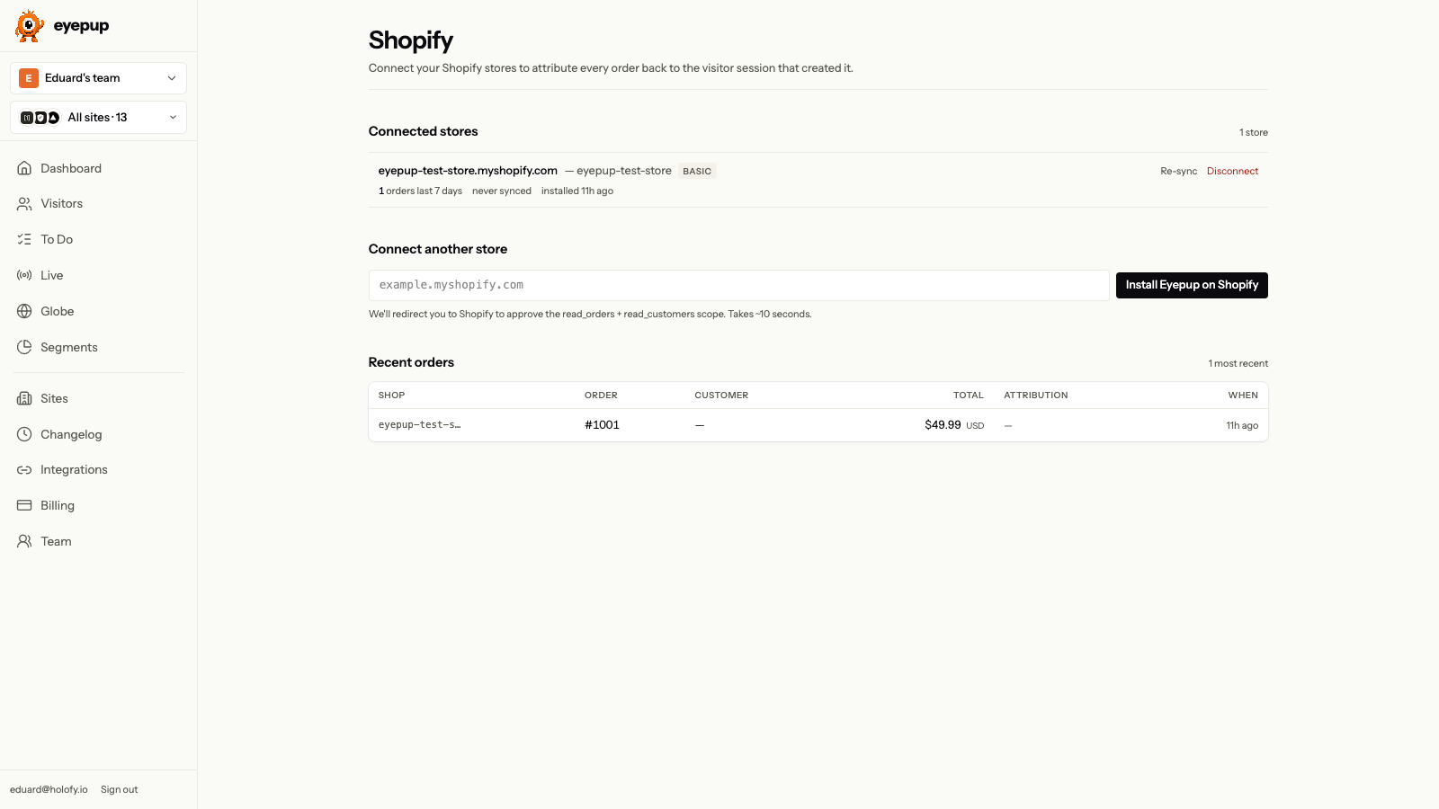
Task: Open the Globe icon in sidebar
Action: 24,311
